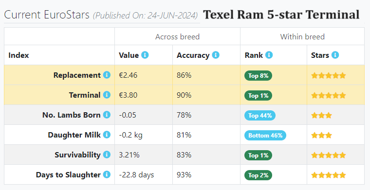Show Daughter Milk info tooltip icon

tap(107, 135)
